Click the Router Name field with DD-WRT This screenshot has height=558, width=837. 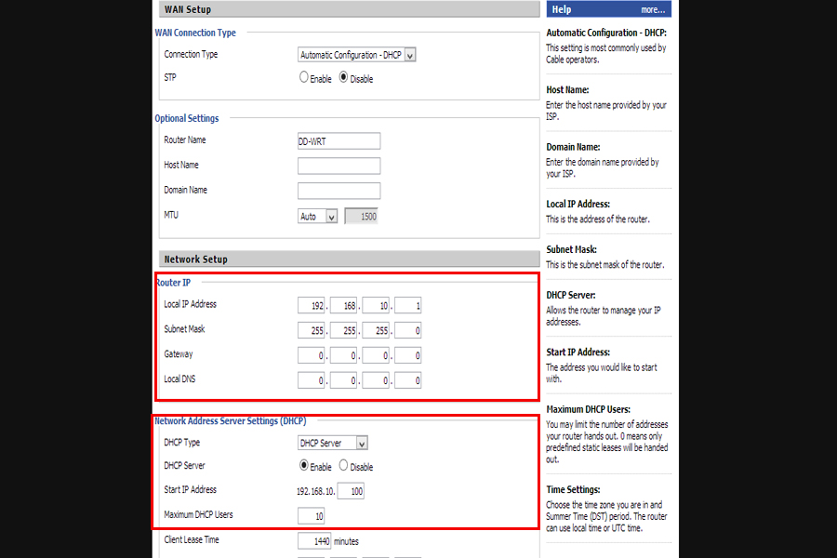pyautogui.click(x=339, y=141)
